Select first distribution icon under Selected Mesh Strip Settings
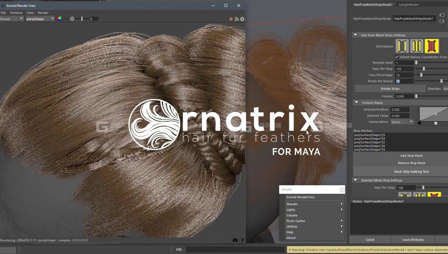This screenshot has width=448, height=254. [405, 194]
